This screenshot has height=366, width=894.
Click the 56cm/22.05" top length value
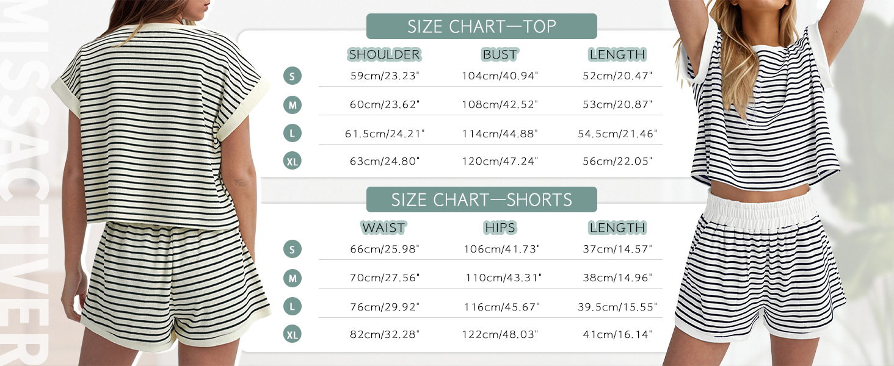click(x=617, y=161)
